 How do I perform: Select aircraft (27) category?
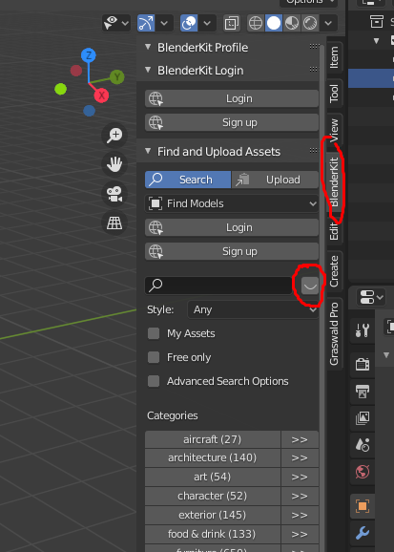213,439
